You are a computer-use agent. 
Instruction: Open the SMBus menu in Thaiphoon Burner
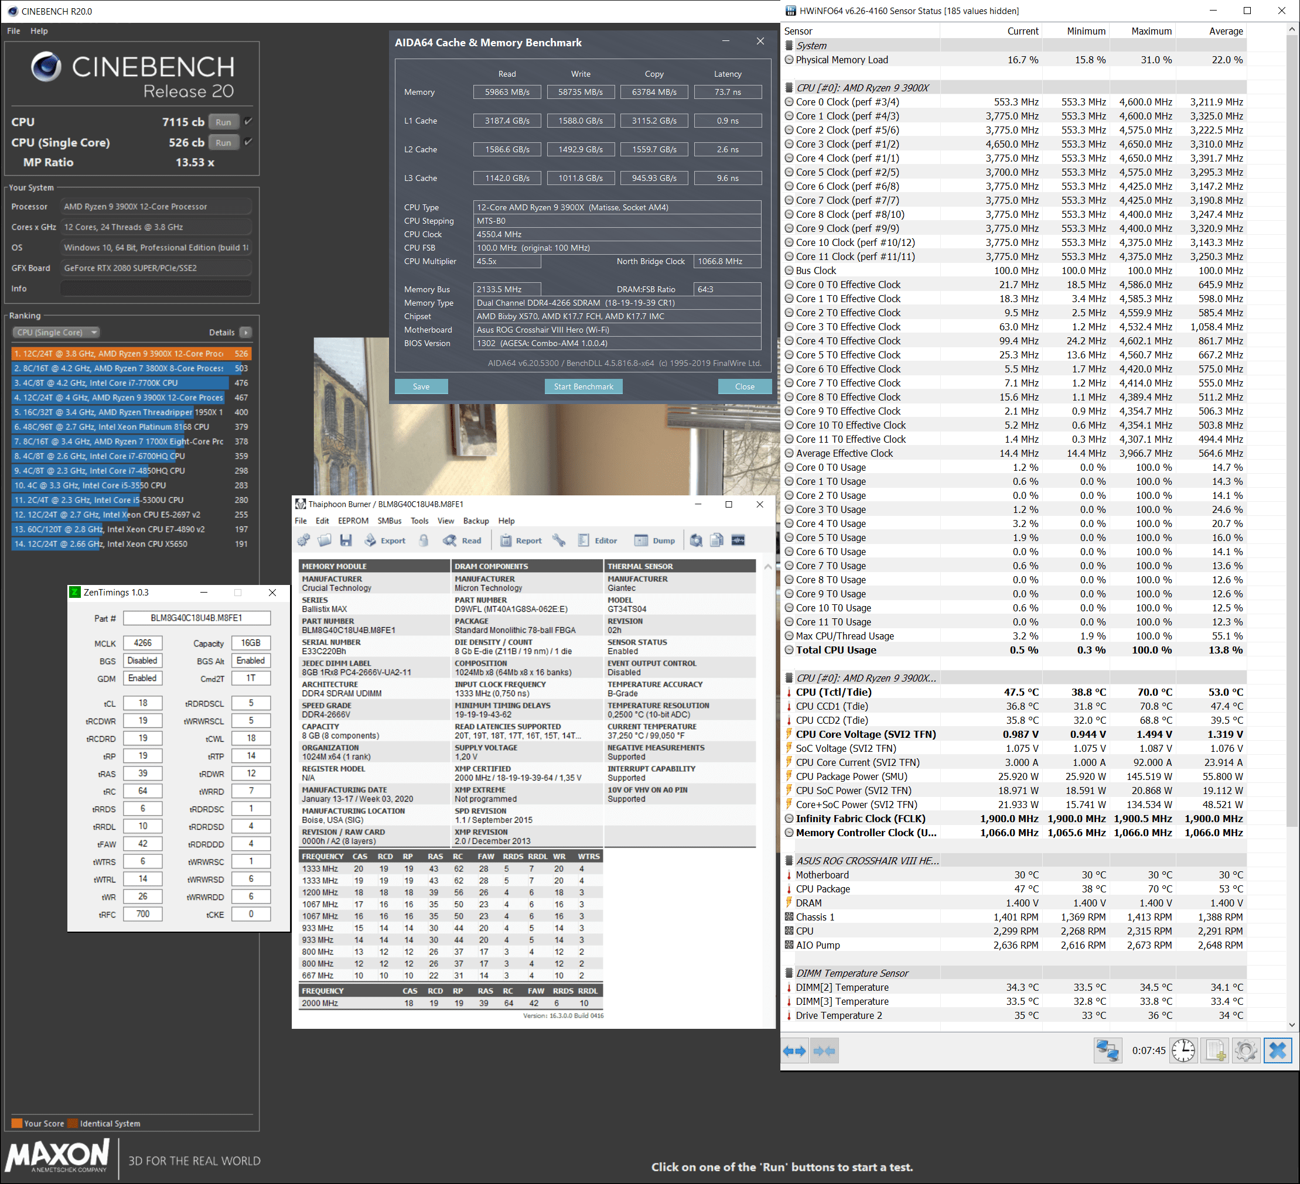[x=390, y=521]
